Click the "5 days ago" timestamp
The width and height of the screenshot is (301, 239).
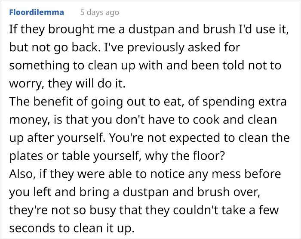pyautogui.click(x=100, y=12)
